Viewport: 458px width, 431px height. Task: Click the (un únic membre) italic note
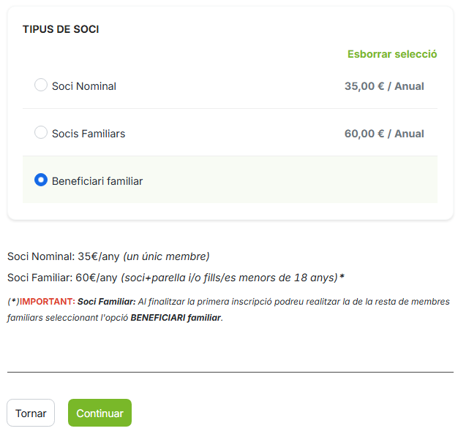pos(166,256)
